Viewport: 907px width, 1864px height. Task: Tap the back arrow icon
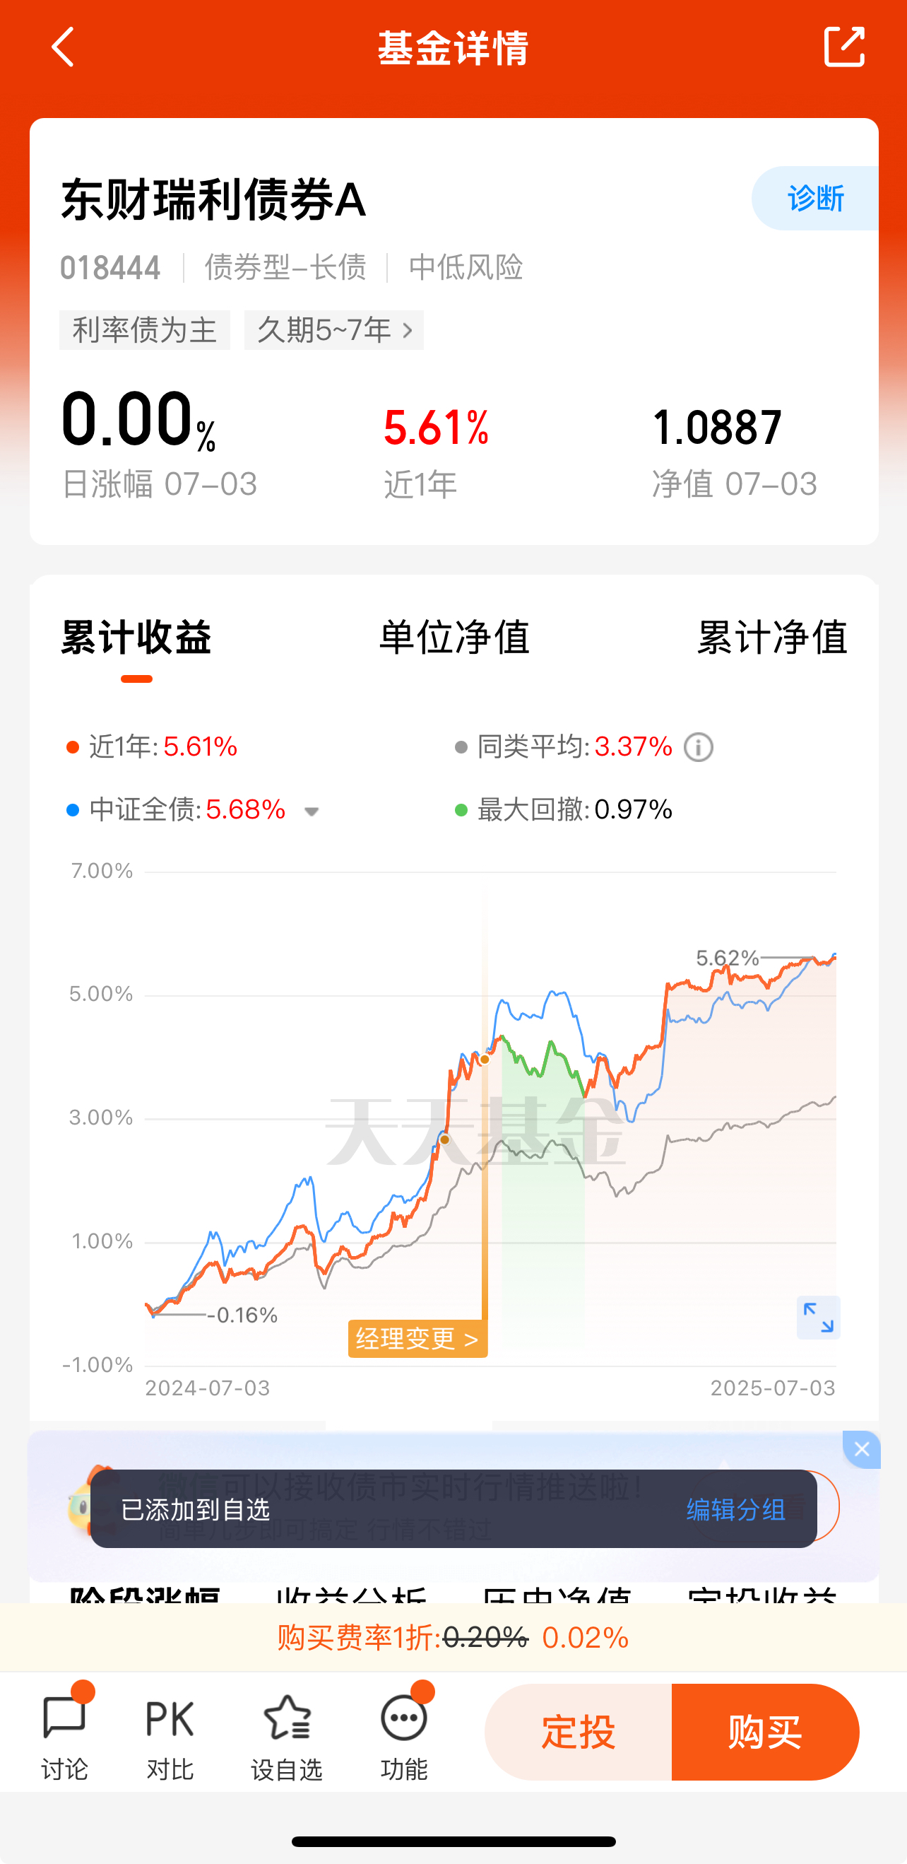(64, 48)
